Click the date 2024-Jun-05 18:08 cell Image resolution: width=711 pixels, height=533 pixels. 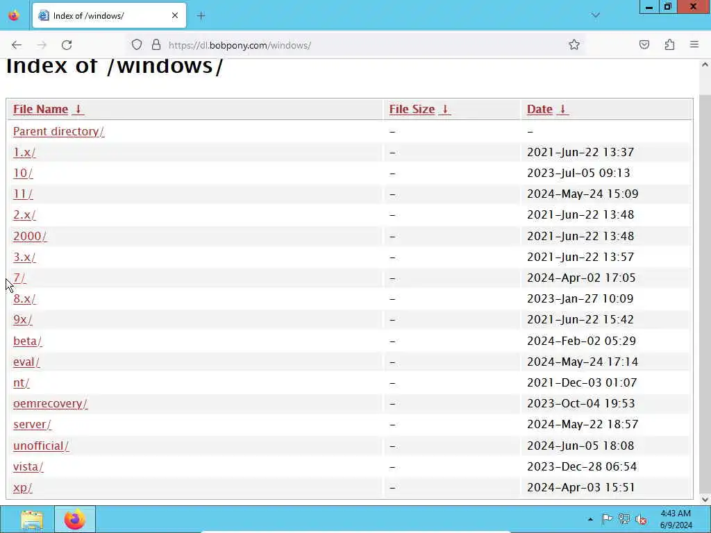[580, 446]
